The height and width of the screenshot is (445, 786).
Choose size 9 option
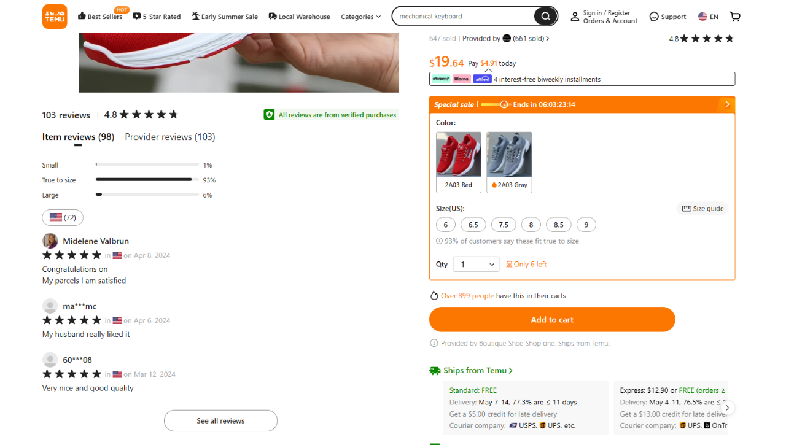click(x=586, y=225)
